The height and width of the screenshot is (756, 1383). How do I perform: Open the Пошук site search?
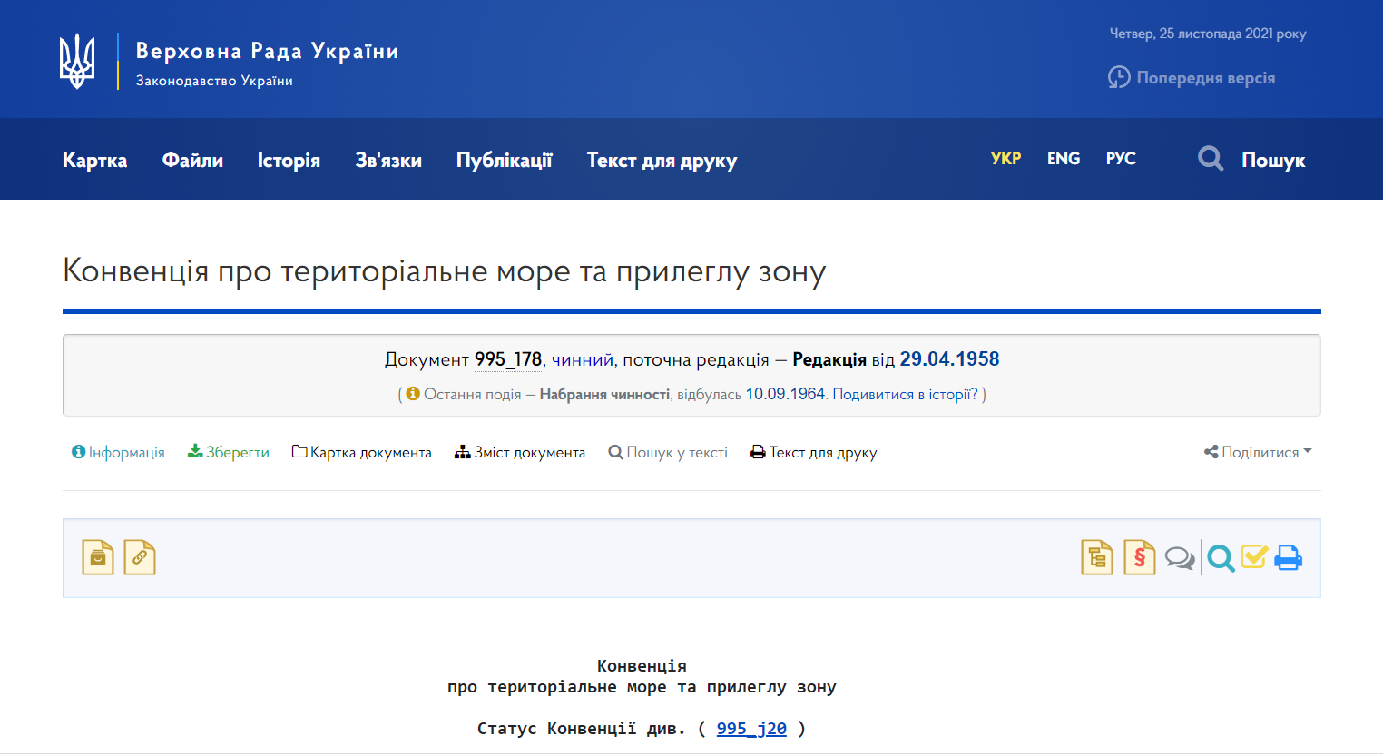(1251, 160)
